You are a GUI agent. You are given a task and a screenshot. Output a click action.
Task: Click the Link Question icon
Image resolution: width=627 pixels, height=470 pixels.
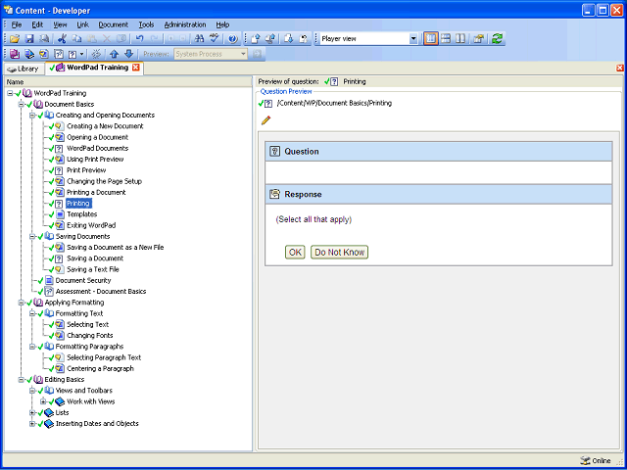click(x=72, y=54)
